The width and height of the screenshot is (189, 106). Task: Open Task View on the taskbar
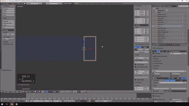7,104
